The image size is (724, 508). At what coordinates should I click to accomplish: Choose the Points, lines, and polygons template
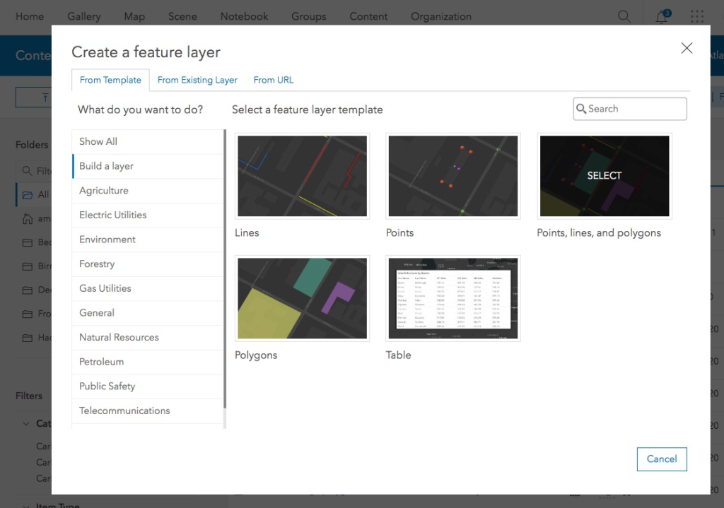click(604, 176)
